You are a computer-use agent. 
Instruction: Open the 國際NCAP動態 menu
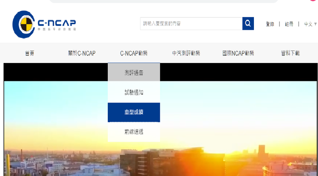point(238,53)
